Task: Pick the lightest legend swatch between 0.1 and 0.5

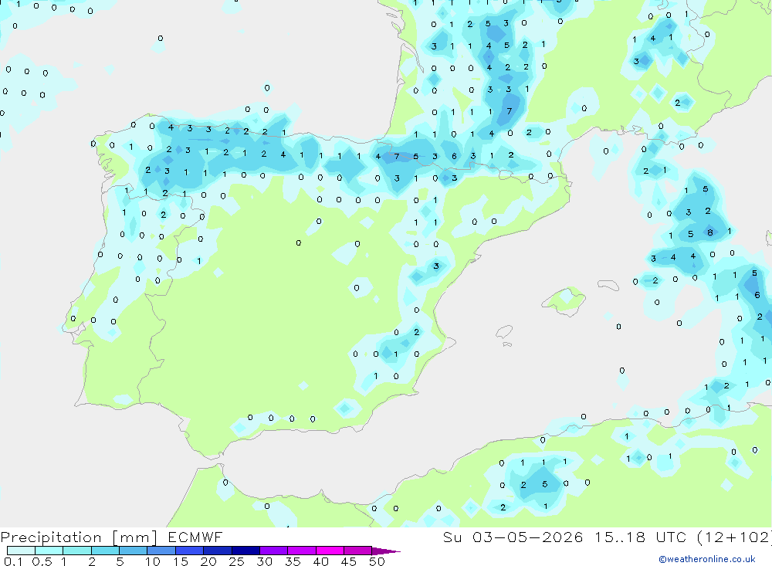Action: pyautogui.click(x=21, y=551)
